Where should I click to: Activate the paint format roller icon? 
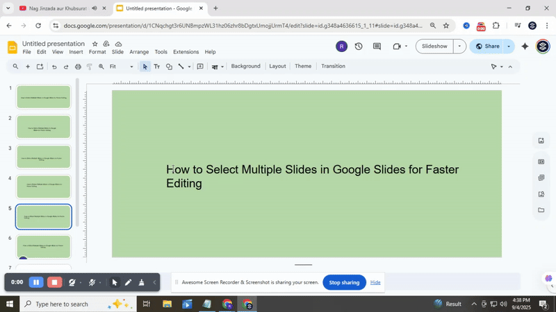click(90, 67)
